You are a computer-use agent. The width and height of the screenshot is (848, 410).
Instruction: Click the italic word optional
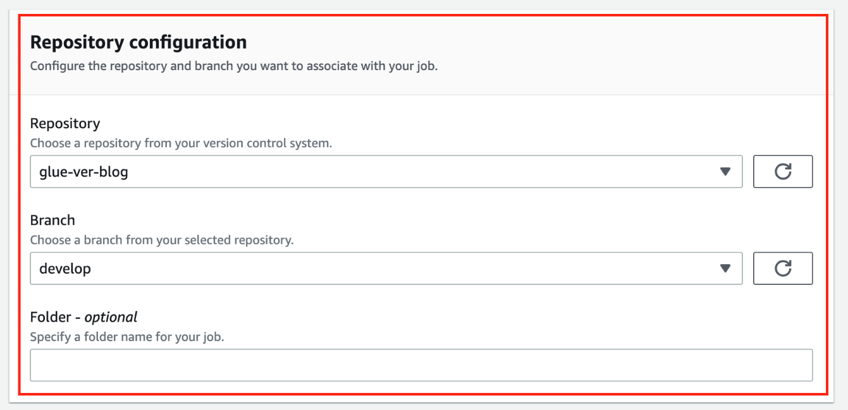[111, 317]
